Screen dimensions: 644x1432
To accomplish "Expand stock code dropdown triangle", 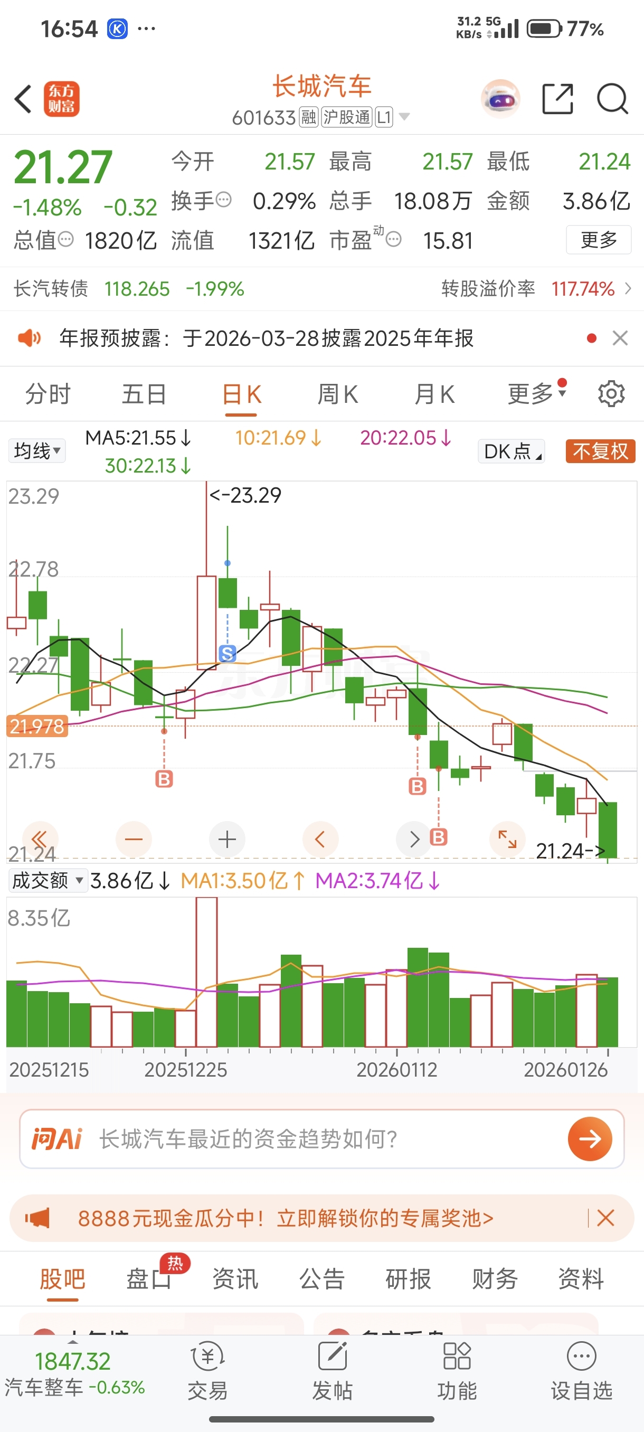I will click(x=404, y=116).
